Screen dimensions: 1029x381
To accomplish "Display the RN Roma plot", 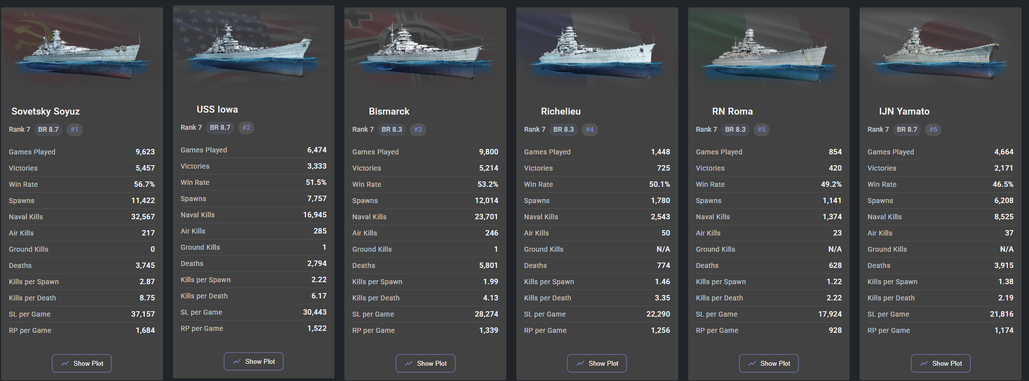I will pyautogui.click(x=768, y=363).
